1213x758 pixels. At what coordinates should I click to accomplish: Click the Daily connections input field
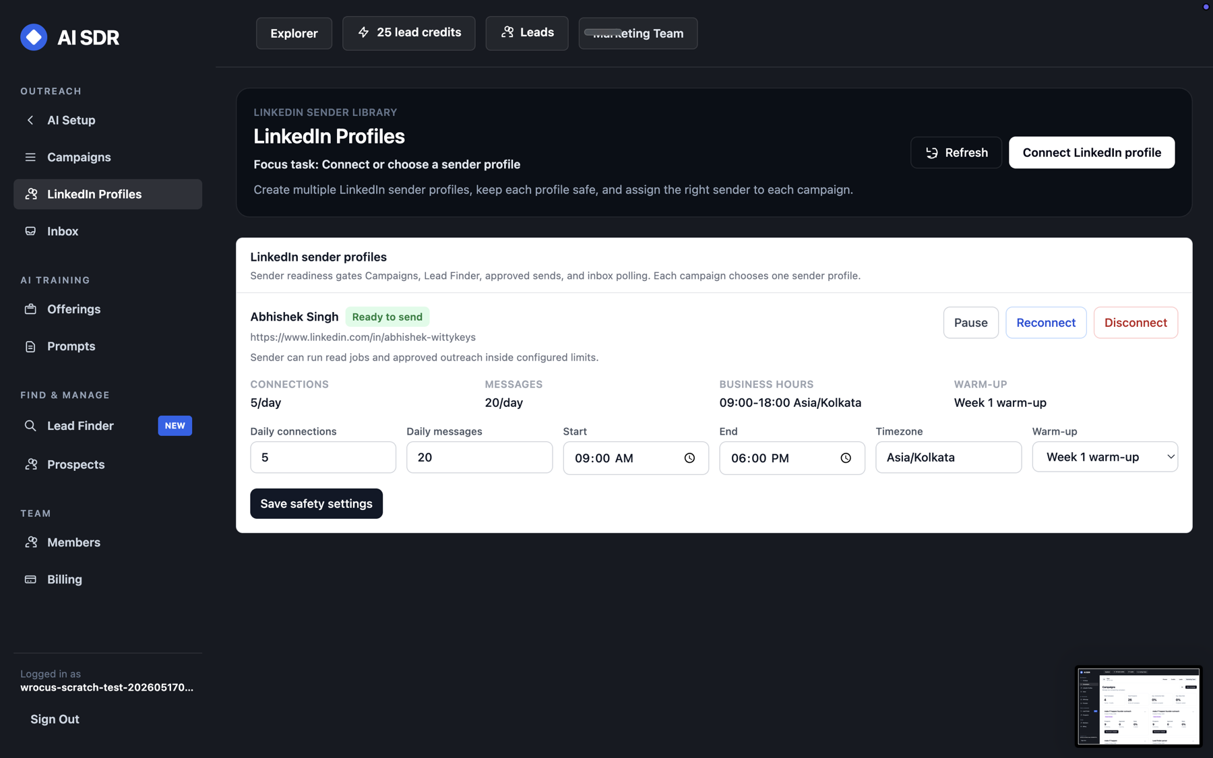coord(323,457)
